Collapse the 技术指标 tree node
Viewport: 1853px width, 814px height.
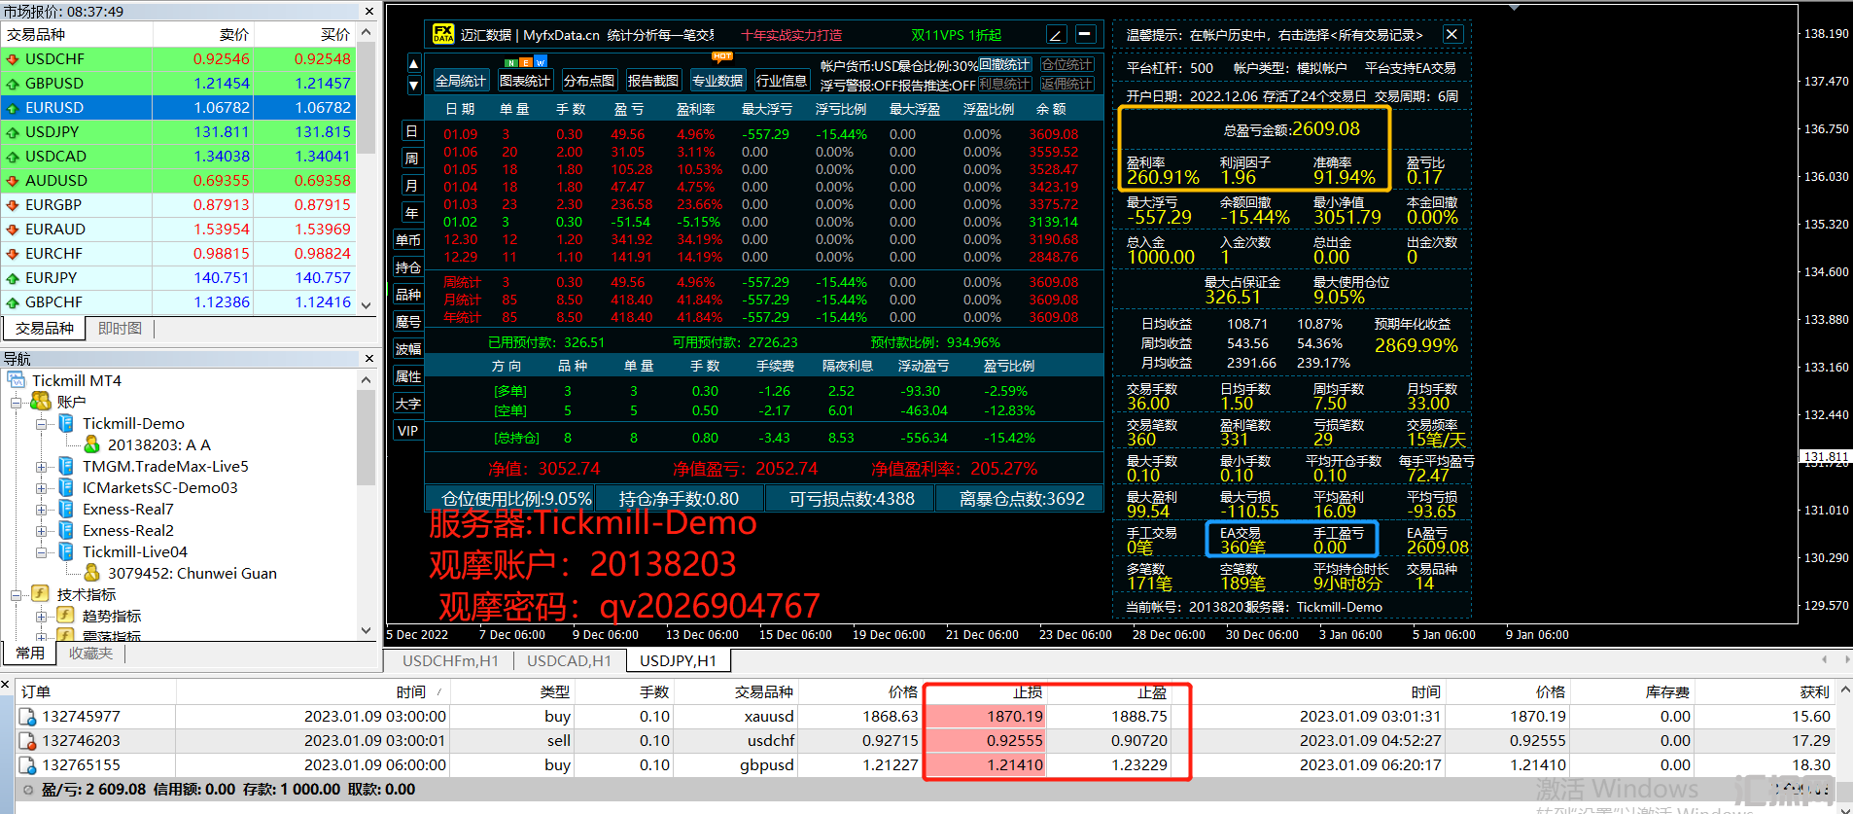[x=16, y=594]
